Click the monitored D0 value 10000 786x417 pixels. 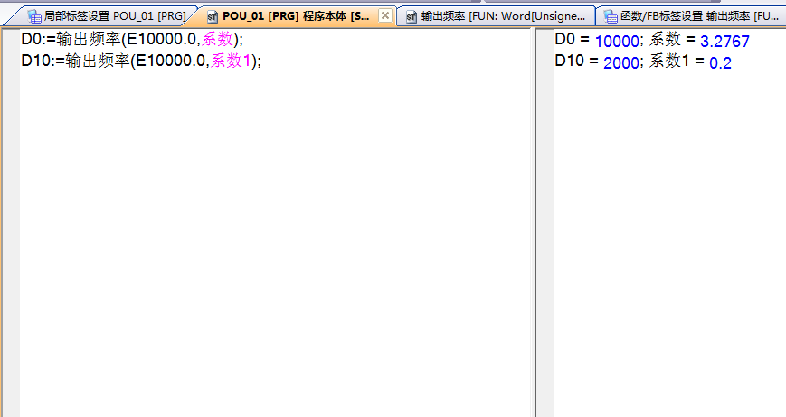pos(617,43)
